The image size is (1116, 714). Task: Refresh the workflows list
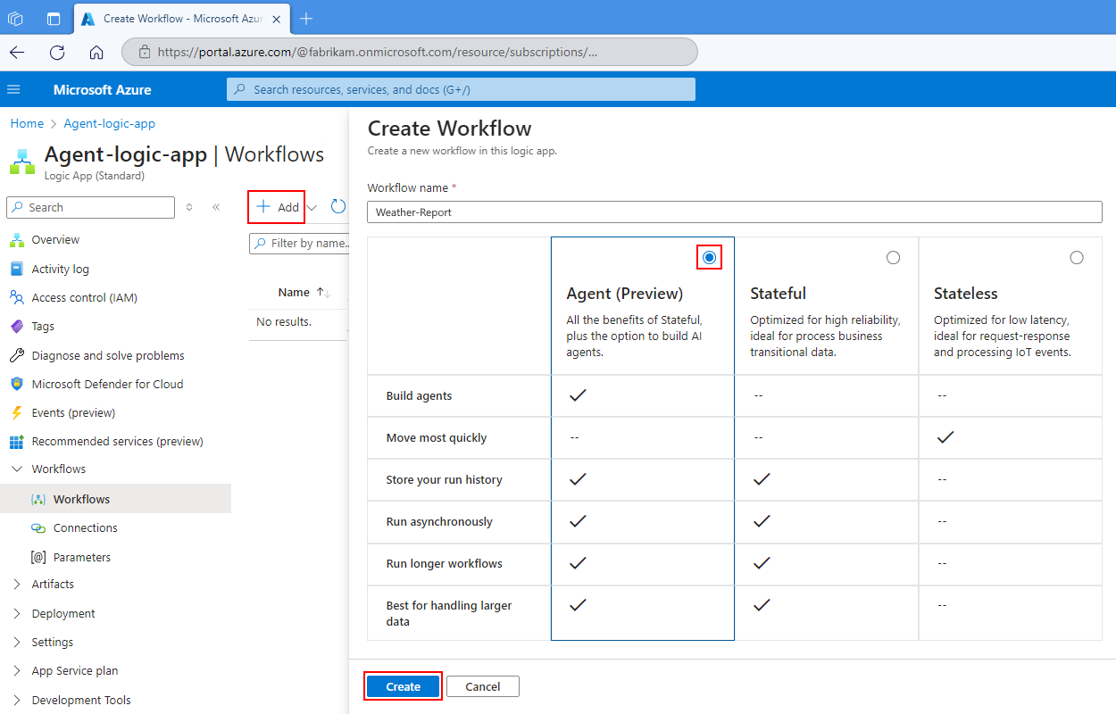pyautogui.click(x=337, y=207)
